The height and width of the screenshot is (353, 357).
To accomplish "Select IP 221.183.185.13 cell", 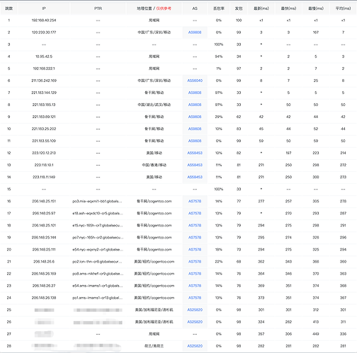I will tap(44, 105).
